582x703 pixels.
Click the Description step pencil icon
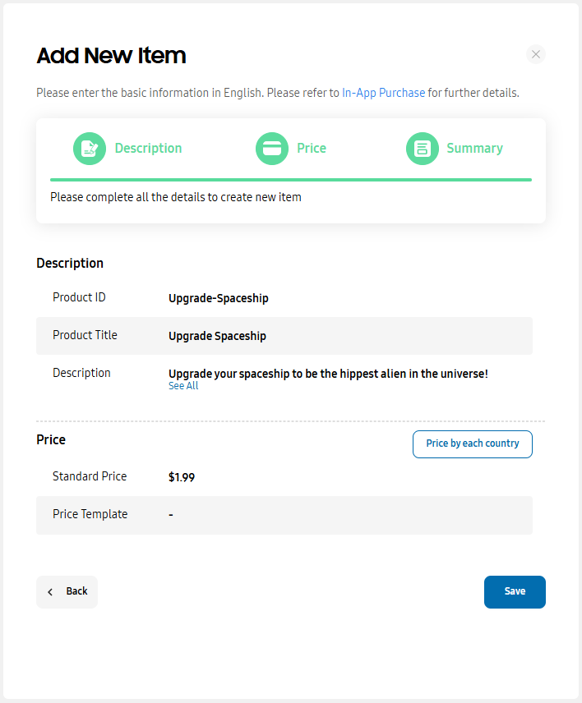[x=90, y=149]
